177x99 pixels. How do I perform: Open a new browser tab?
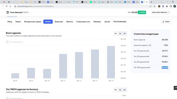pos(151,2)
